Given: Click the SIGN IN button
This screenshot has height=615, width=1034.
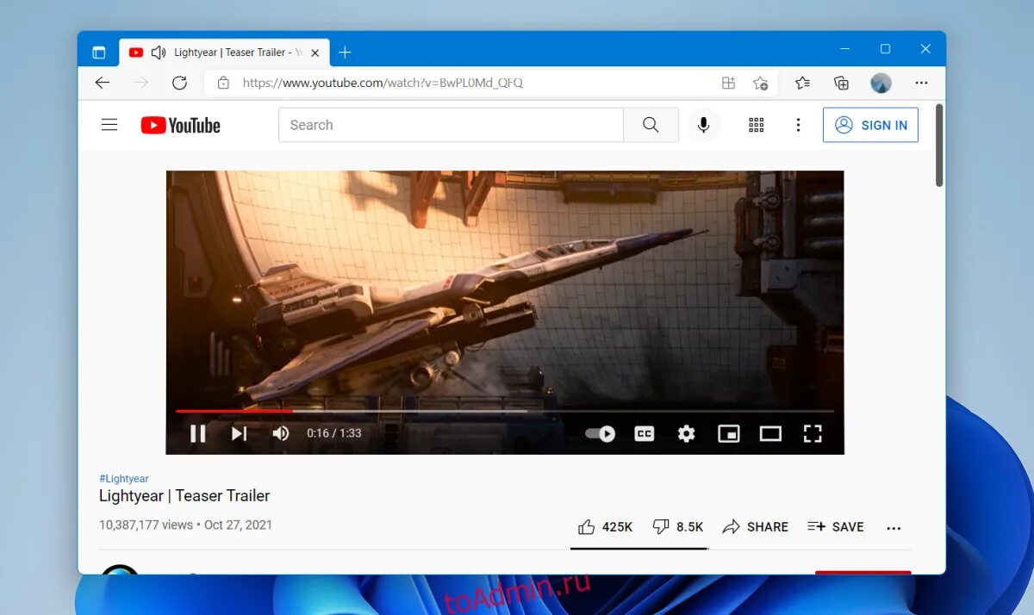Looking at the screenshot, I should click(870, 125).
